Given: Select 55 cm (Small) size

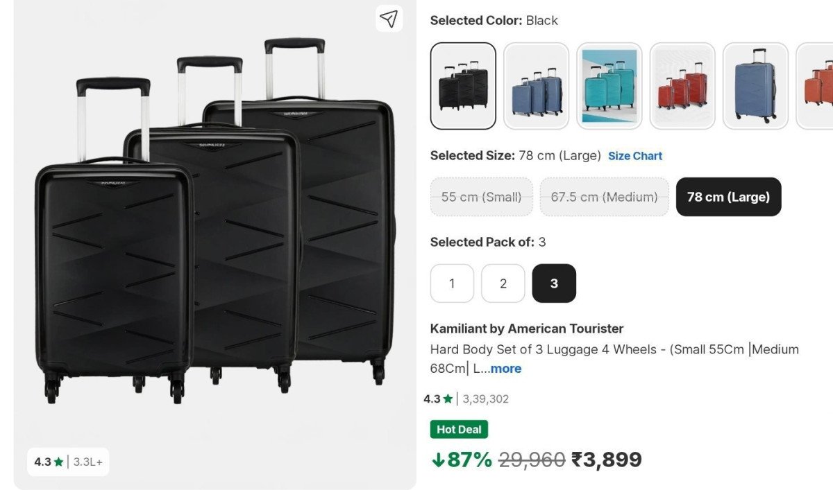Looking at the screenshot, I should (481, 197).
